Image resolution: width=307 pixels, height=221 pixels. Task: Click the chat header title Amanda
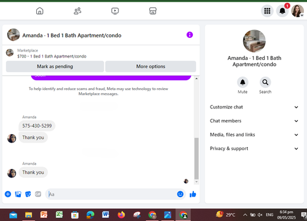72,36
